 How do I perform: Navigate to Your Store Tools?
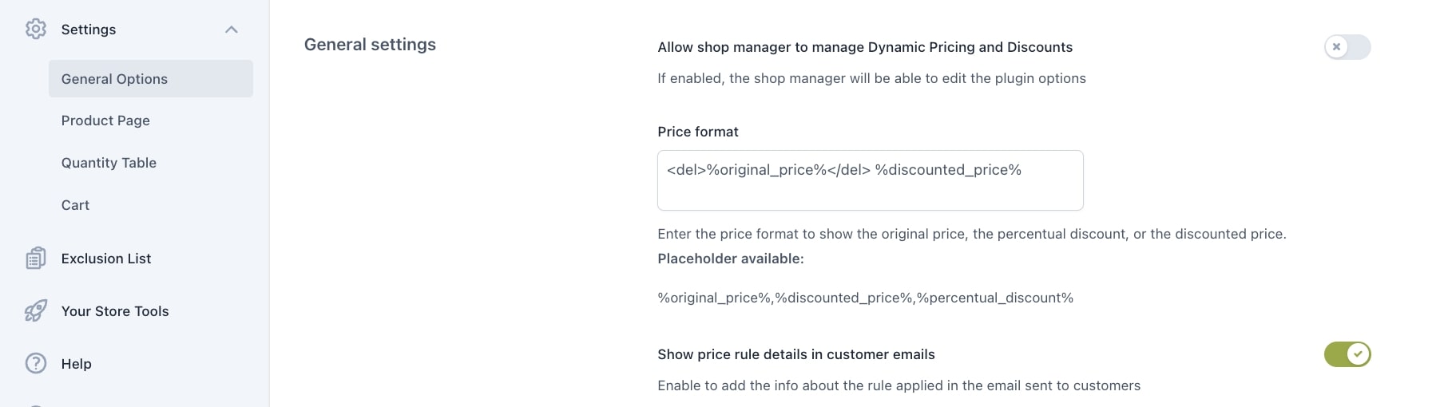(x=115, y=311)
